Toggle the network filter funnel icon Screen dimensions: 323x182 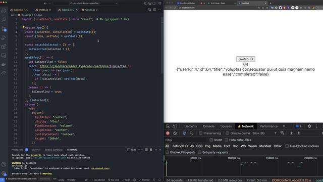point(184,133)
